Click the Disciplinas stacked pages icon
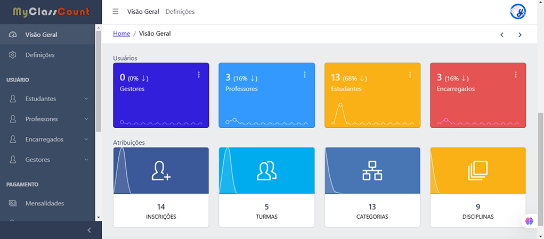544x239 pixels. (x=477, y=170)
